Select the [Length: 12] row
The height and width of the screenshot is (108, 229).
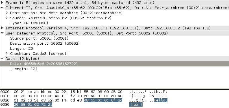[115, 69]
